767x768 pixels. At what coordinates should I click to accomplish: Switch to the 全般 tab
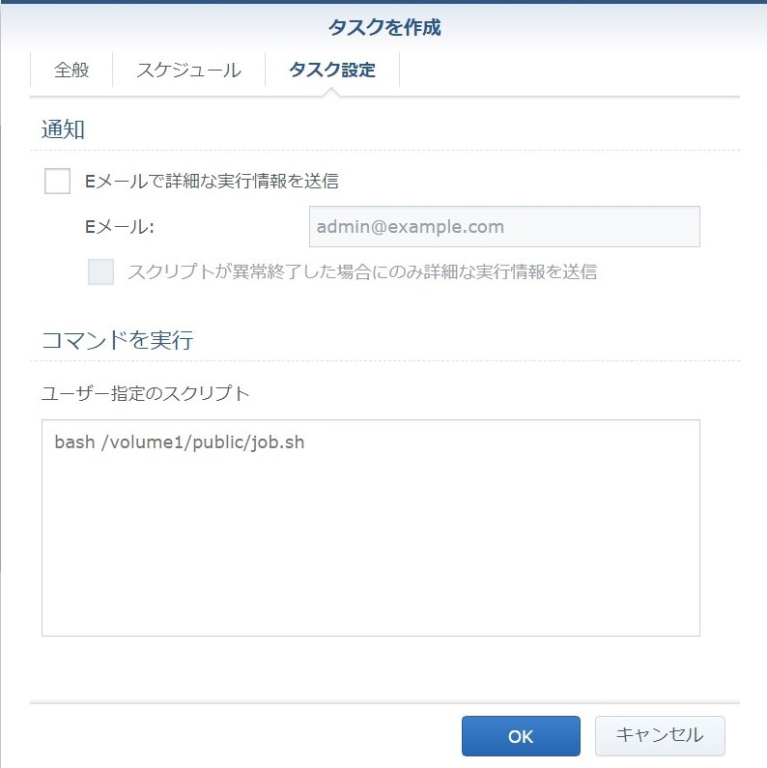point(71,71)
